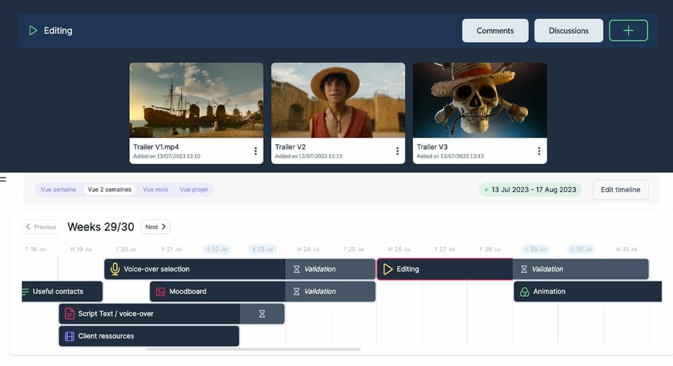This screenshot has height=366, width=673.
Task: Select the document icon on Script Text / voice-over
Action: pyautogui.click(x=69, y=313)
